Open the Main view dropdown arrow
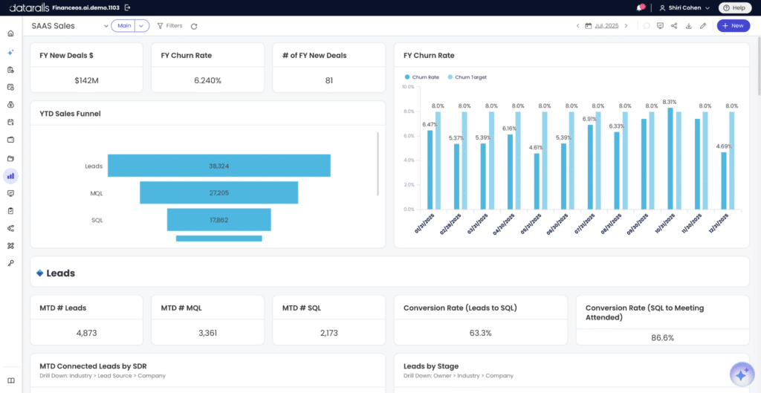761x393 pixels. point(141,26)
